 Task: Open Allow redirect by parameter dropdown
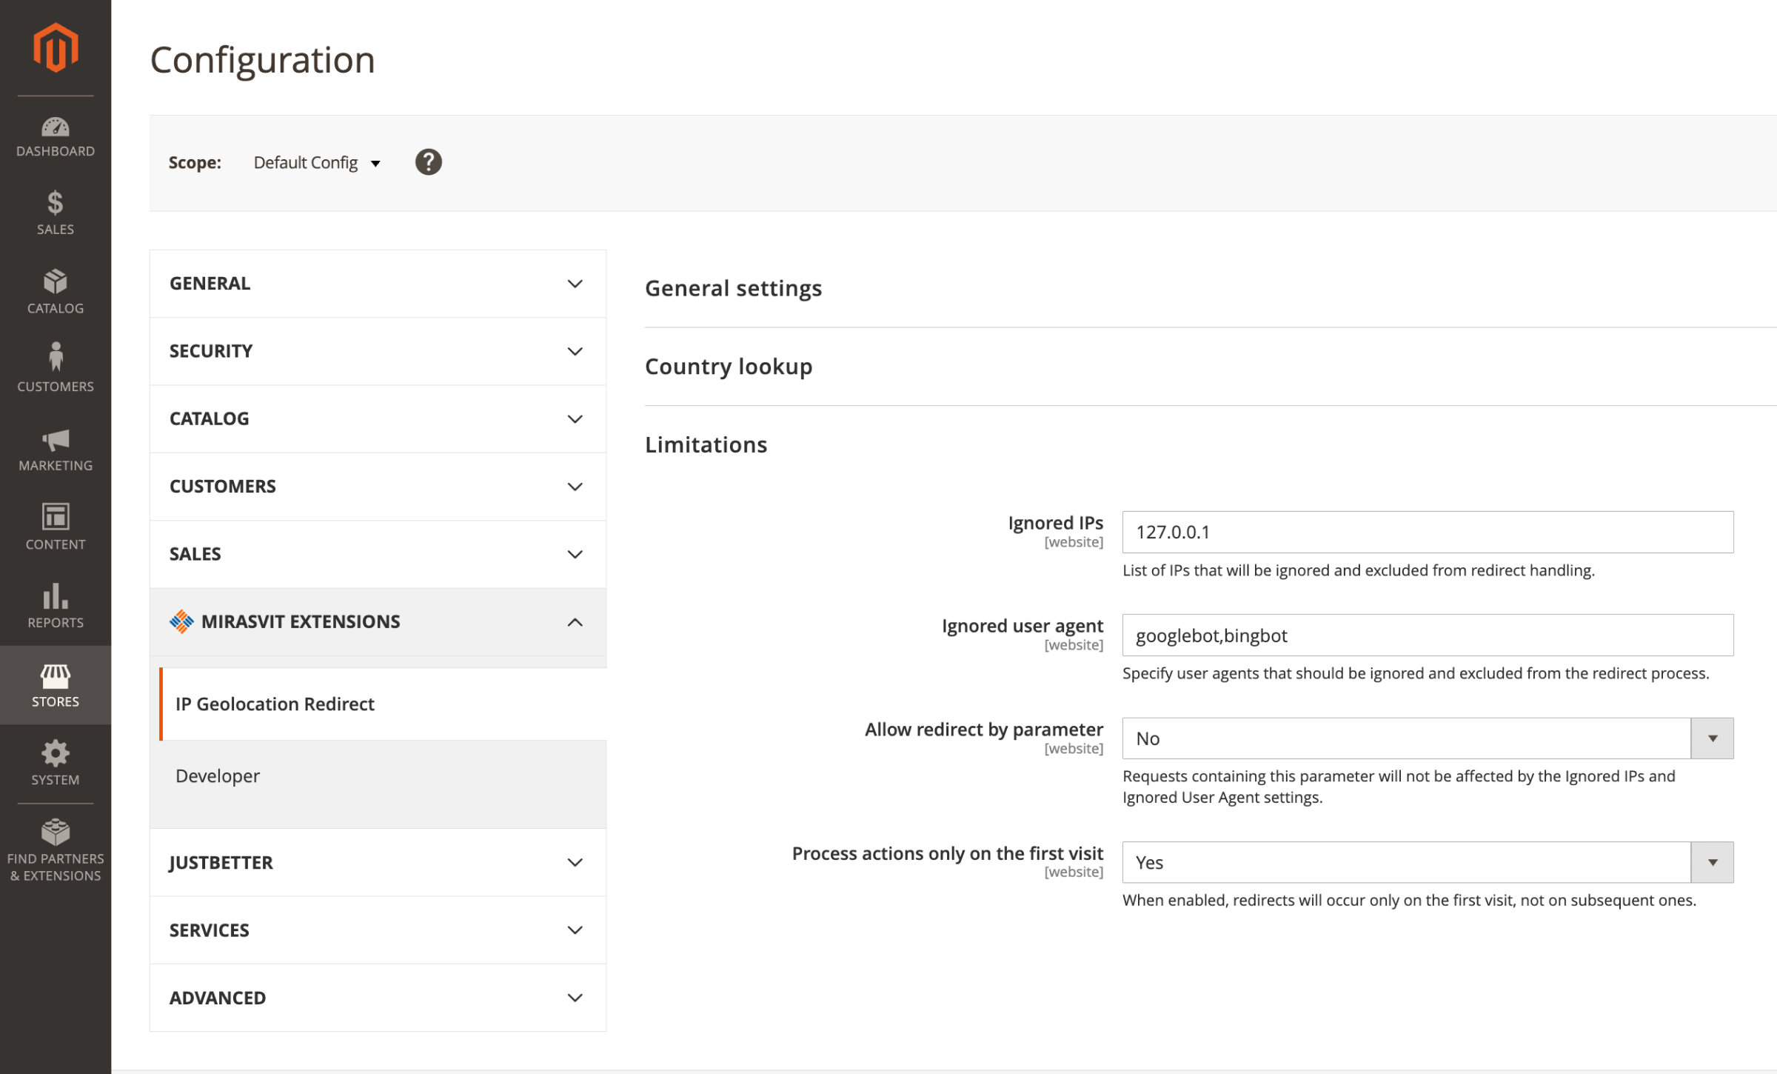tap(1428, 738)
